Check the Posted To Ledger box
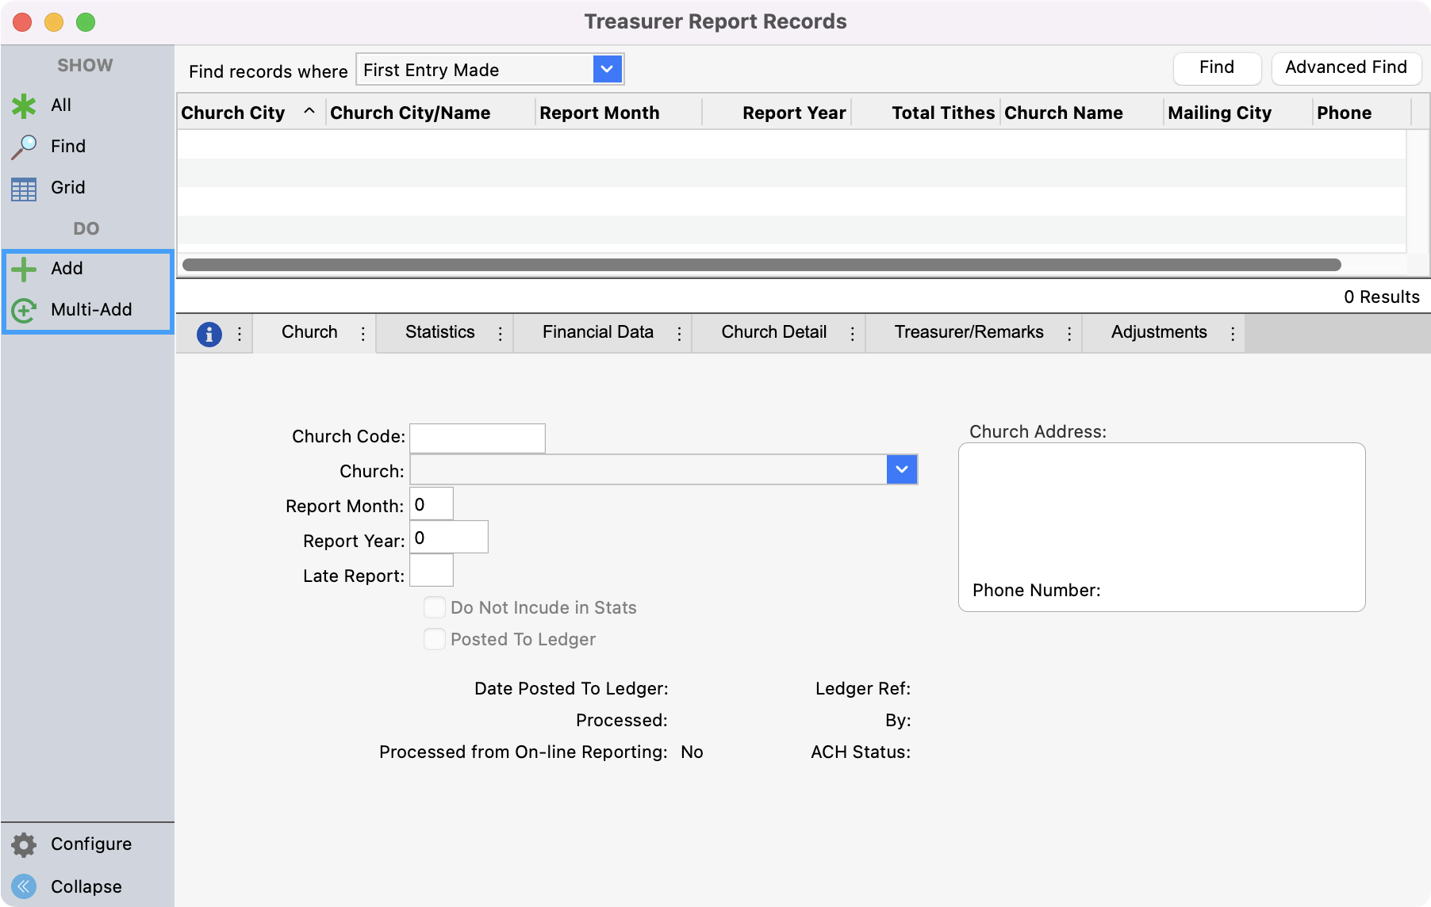 click(434, 639)
